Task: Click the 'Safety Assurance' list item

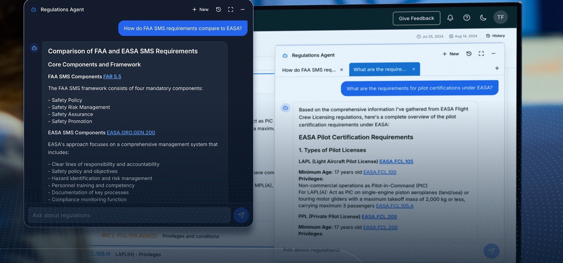Action: click(71, 114)
